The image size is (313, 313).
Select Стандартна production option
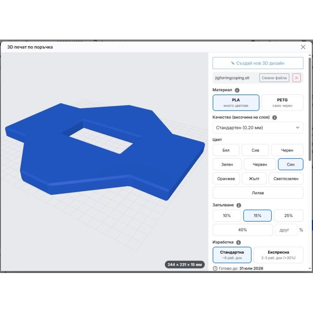pyautogui.click(x=232, y=255)
